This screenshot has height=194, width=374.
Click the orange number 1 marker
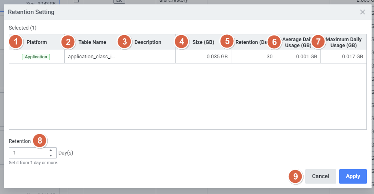[16, 42]
